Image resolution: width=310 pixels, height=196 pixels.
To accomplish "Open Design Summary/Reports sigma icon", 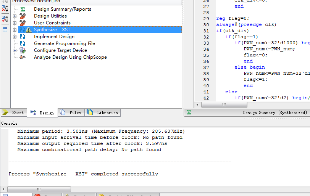I will click(23, 9).
